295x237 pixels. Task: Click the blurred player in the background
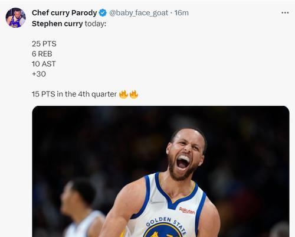tap(81, 208)
